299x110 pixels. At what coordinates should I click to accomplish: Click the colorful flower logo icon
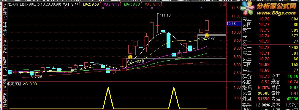click(247, 9)
